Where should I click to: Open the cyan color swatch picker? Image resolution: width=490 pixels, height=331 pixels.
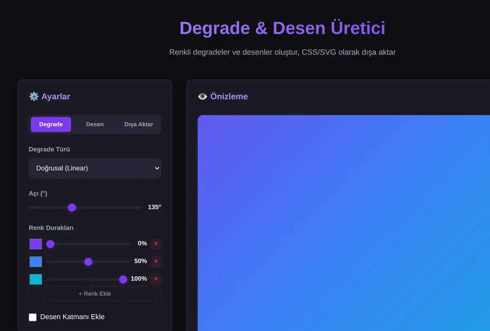click(36, 279)
